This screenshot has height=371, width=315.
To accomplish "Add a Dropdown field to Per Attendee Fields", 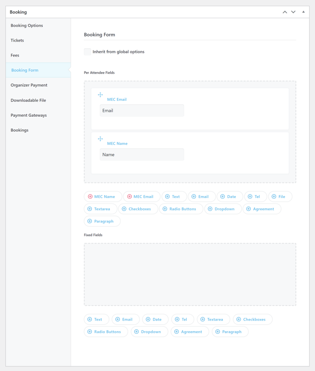I will pyautogui.click(x=223, y=209).
